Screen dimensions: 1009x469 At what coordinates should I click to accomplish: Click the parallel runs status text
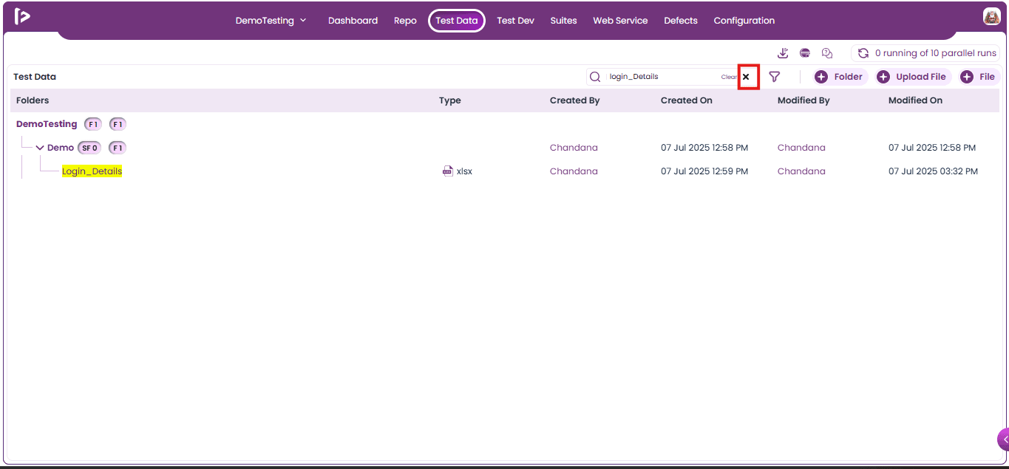pos(936,53)
